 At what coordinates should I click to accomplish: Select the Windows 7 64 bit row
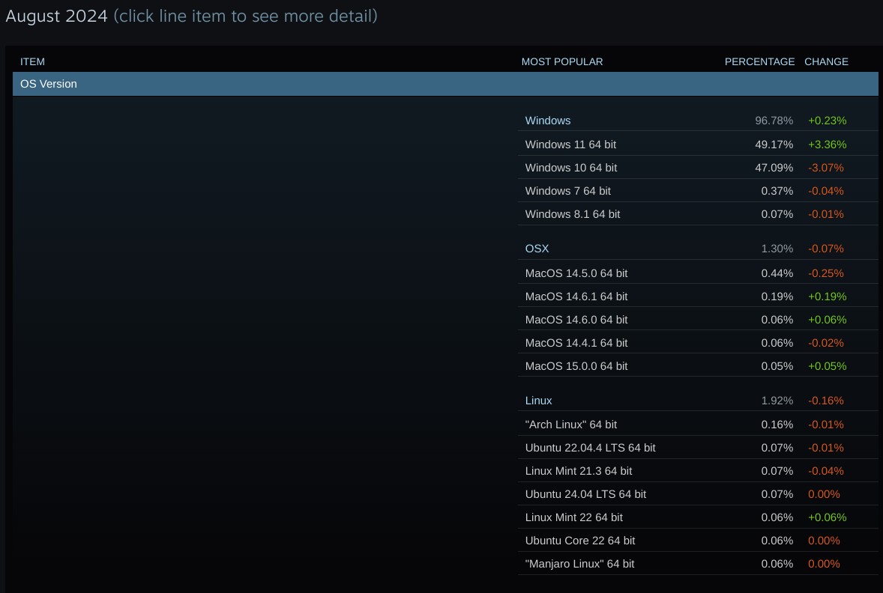click(x=698, y=191)
